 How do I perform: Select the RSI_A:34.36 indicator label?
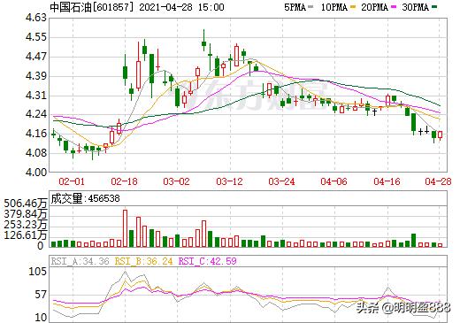[x=80, y=261]
